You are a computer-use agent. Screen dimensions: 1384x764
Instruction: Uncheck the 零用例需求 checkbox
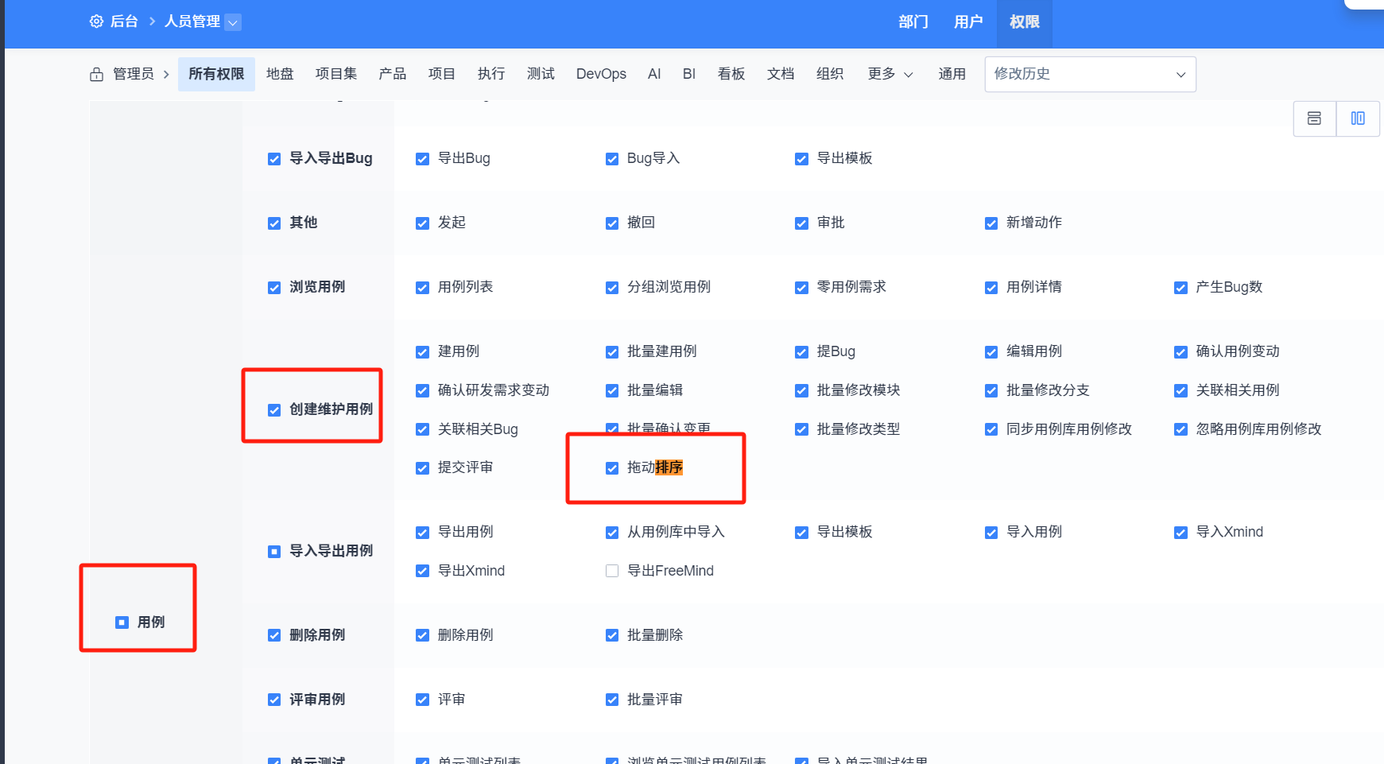pyautogui.click(x=802, y=288)
